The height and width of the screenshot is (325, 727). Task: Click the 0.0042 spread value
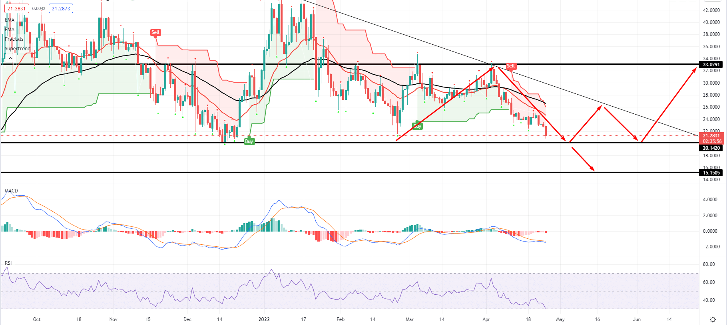click(x=38, y=8)
